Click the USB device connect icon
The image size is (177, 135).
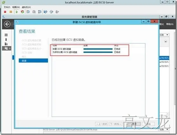pyautogui.click(x=57, y=12)
